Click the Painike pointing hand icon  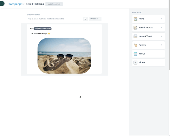[x=135, y=45]
